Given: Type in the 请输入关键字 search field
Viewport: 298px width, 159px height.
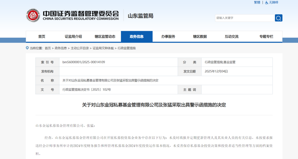Looking at the screenshot, I should (244, 18).
